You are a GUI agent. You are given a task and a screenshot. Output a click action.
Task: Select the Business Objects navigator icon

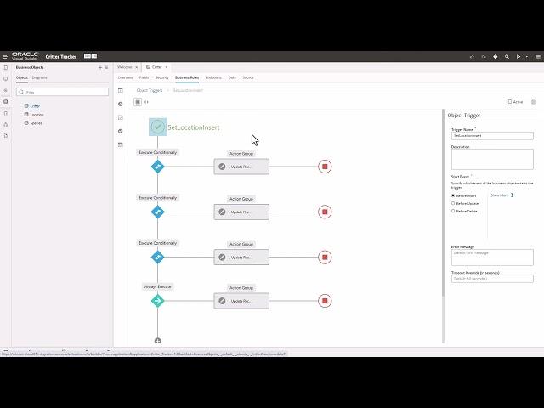[x=6, y=102]
